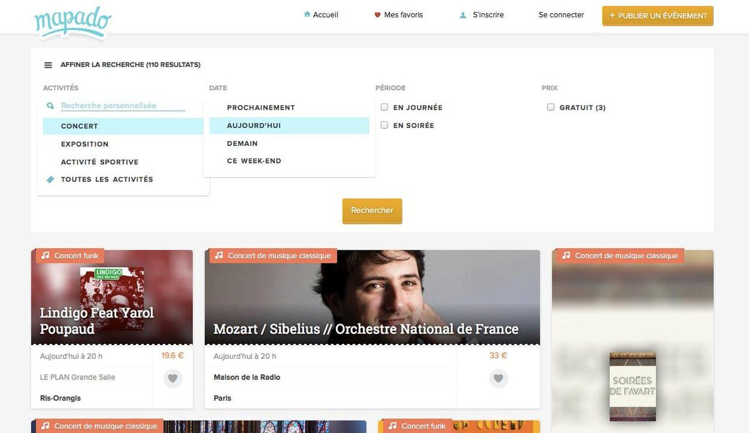Image resolution: width=749 pixels, height=433 pixels.
Task: Click the house icon next to Accueil
Action: 306,15
